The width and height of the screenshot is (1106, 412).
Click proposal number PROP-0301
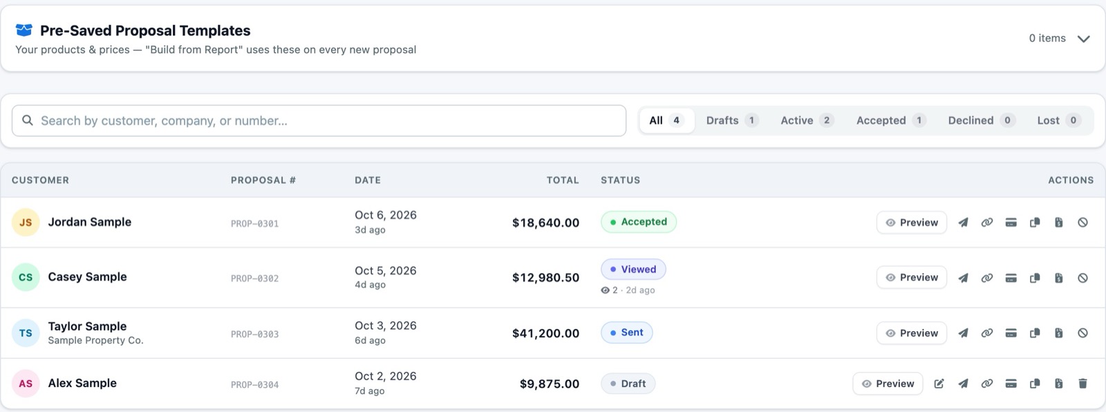click(x=254, y=223)
